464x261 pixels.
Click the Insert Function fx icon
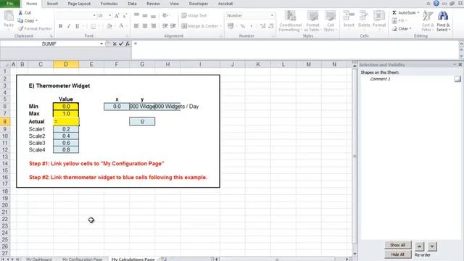click(x=128, y=43)
